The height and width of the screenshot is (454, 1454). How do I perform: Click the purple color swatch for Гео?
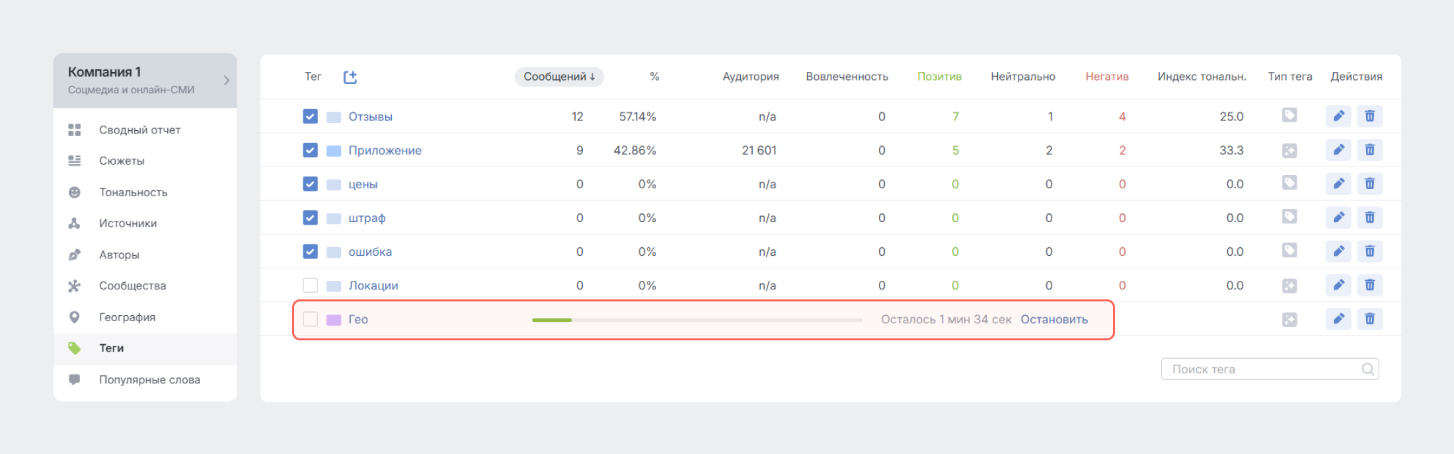point(334,320)
